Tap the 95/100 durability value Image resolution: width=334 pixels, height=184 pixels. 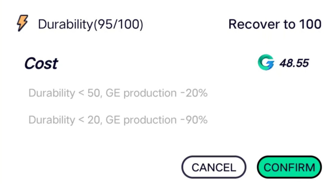point(118,24)
